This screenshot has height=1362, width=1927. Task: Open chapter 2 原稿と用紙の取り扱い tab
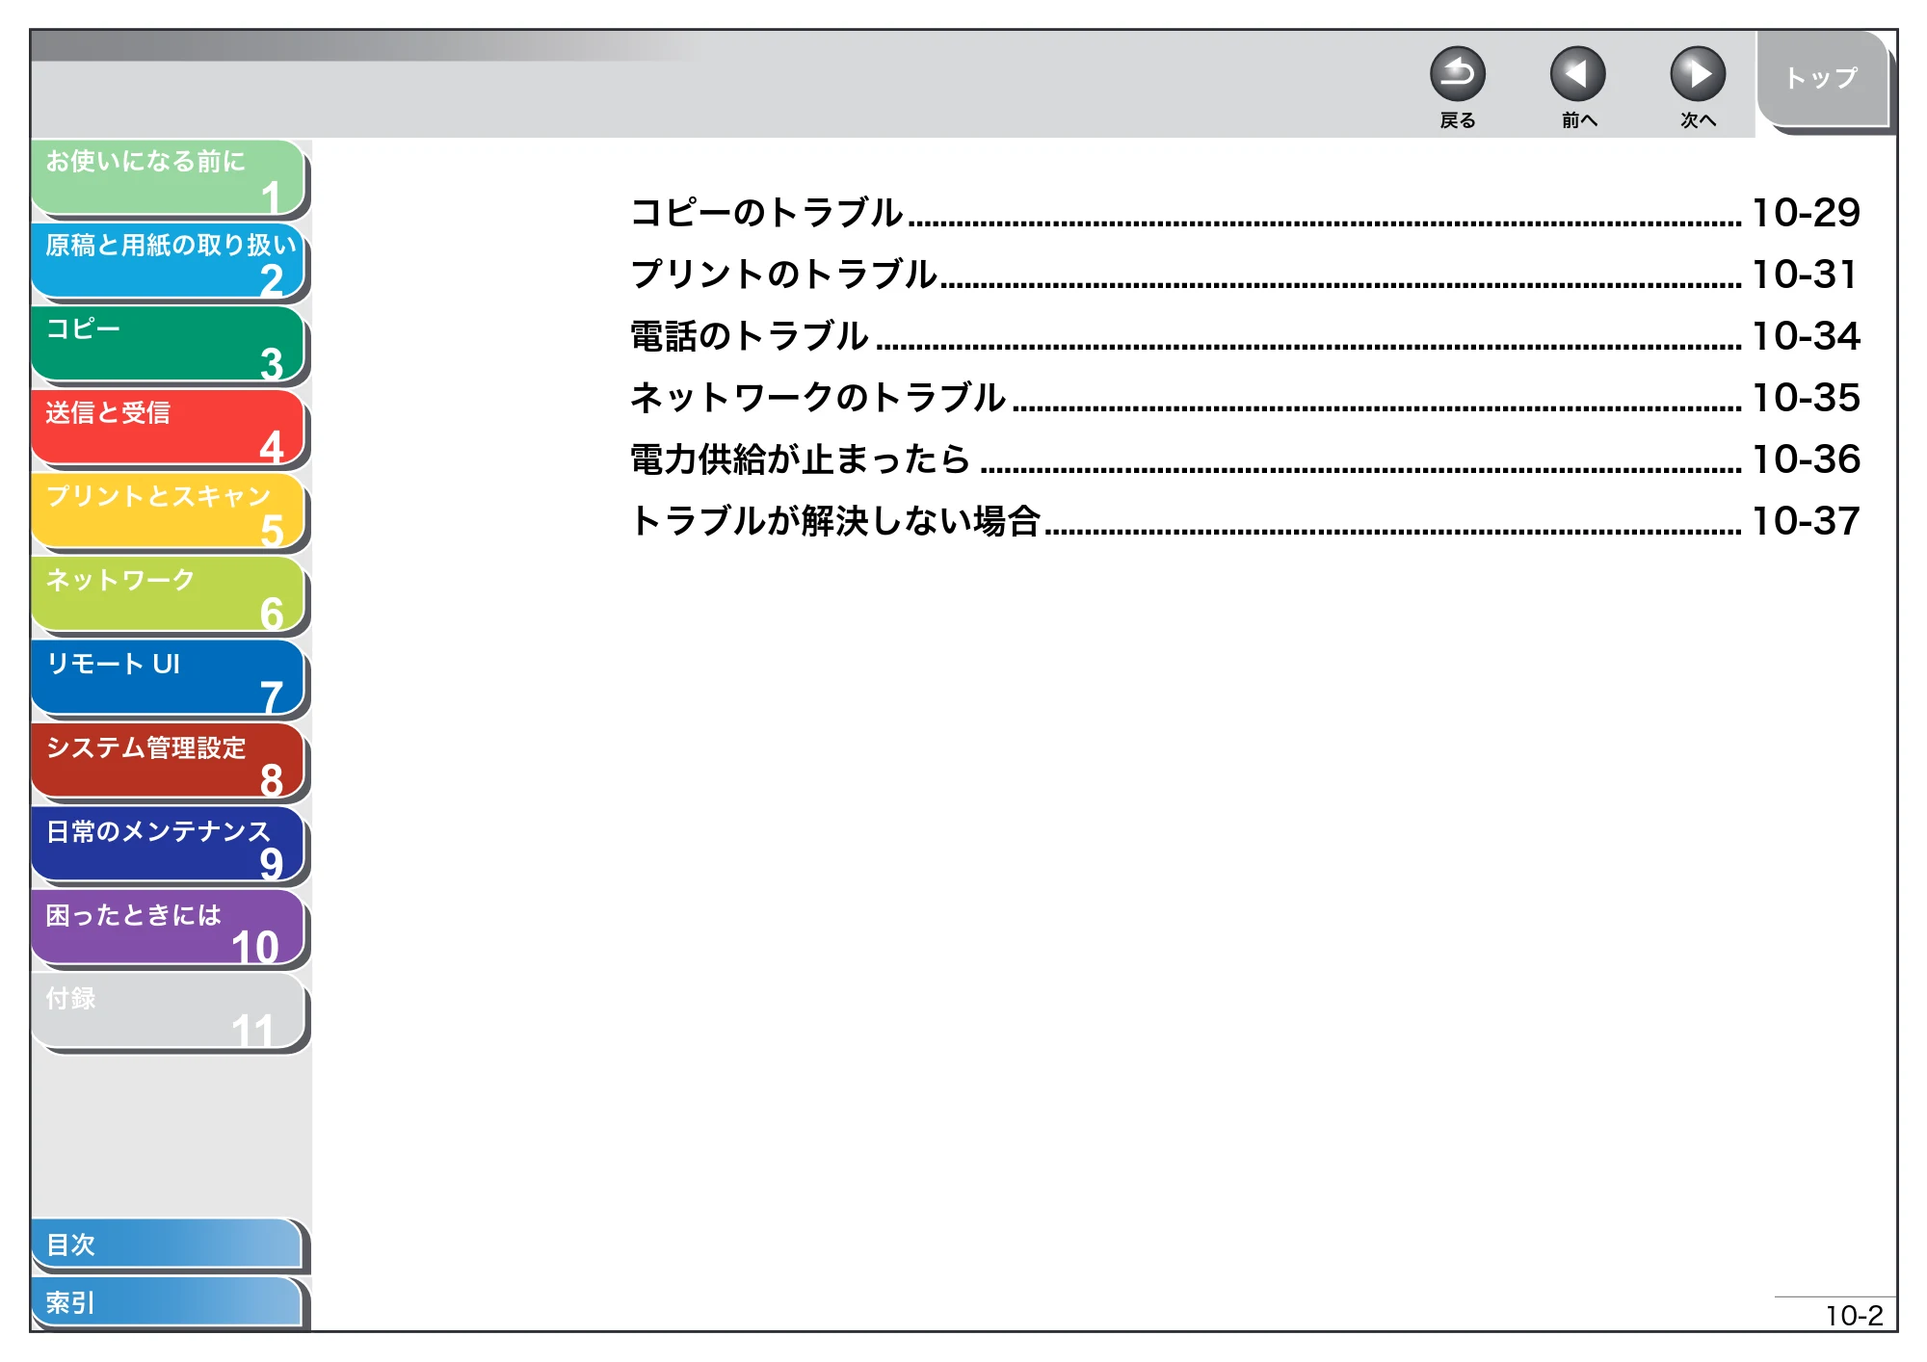tap(169, 261)
